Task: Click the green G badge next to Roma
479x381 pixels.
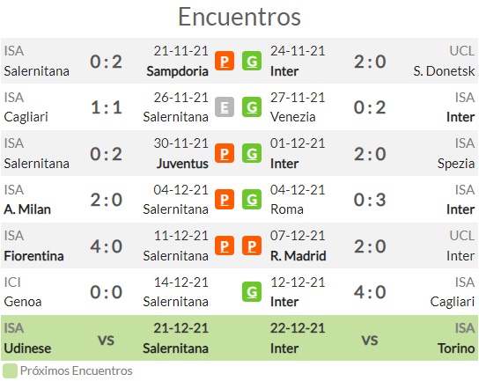Action: 252,200
